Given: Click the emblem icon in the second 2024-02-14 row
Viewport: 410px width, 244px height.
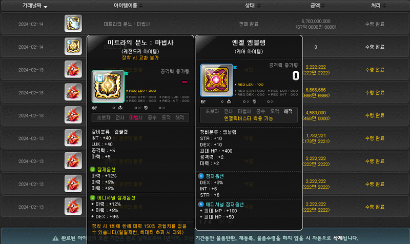Looking at the screenshot, I should pos(73,46).
